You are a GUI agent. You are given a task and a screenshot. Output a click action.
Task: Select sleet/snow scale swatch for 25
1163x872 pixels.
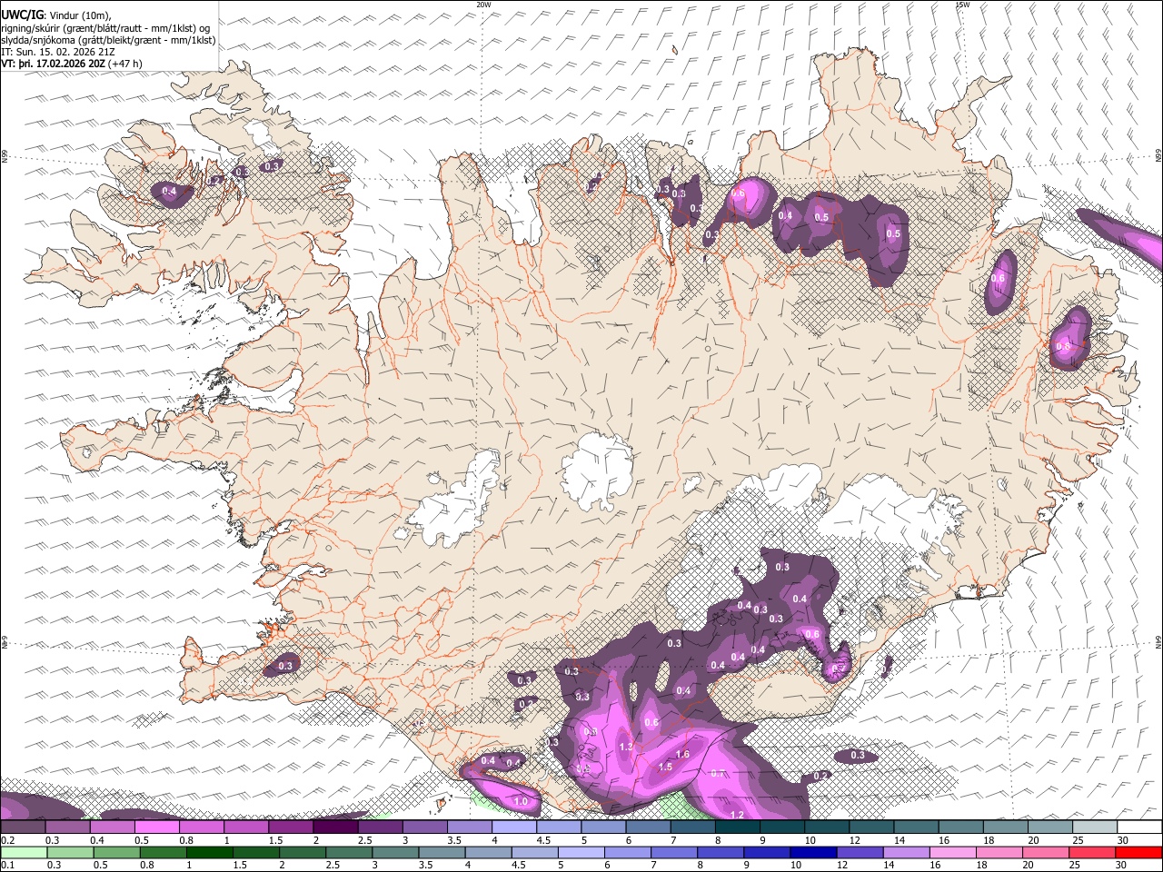[1095, 827]
